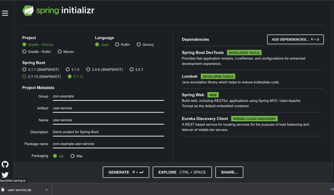Open the downloaded user-service.zip item
Viewport: 334px width, 195px height.
pyautogui.click(x=19, y=190)
